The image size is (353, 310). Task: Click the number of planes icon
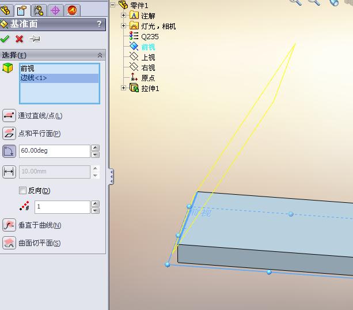(24, 206)
